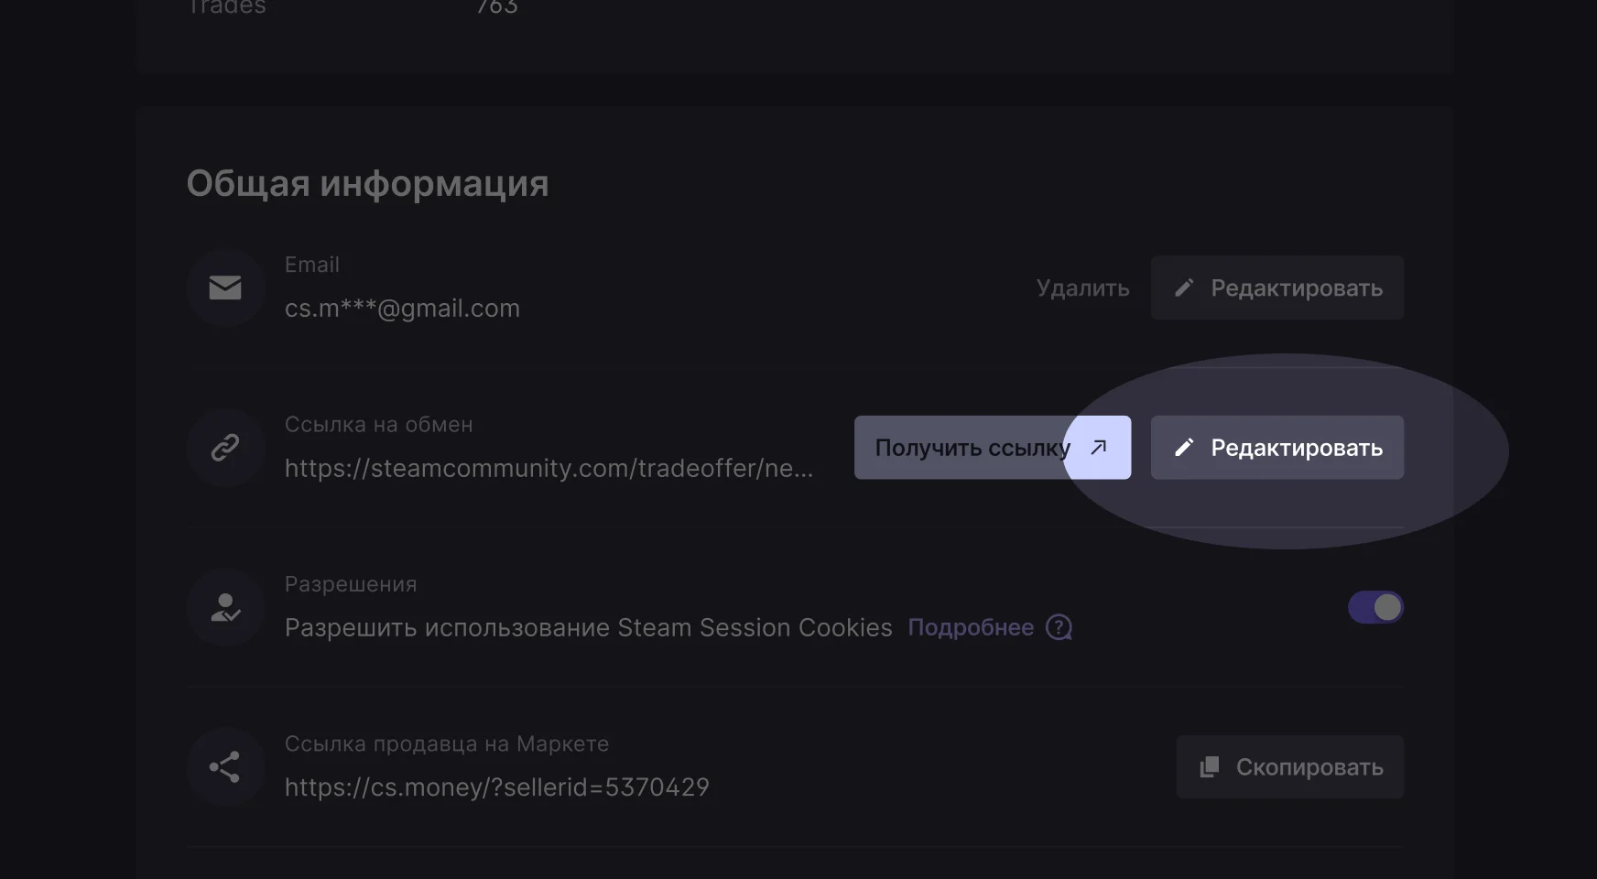Screen dimensions: 1597x879
Task: Click the Общая информация heading
Action: tap(367, 183)
